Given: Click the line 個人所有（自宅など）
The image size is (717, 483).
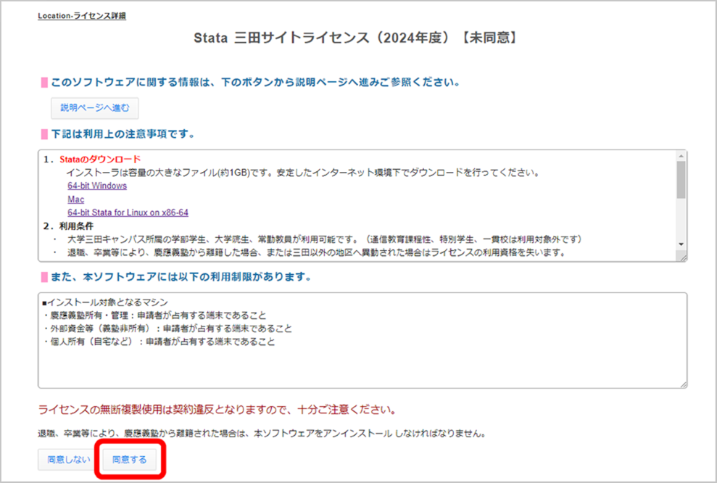Looking at the screenshot, I should [159, 342].
